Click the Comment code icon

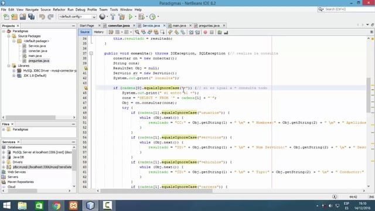[220, 32]
